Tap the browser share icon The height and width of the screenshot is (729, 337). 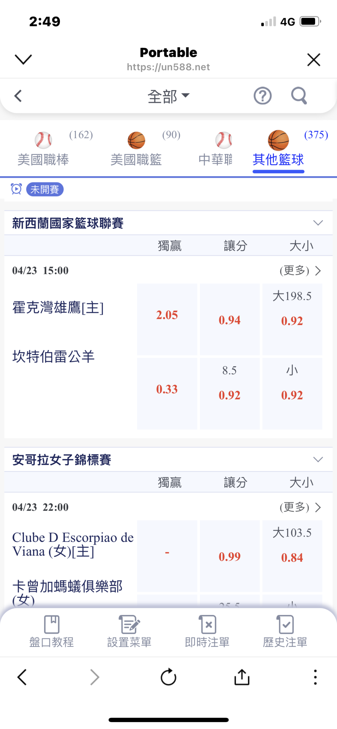click(x=242, y=677)
